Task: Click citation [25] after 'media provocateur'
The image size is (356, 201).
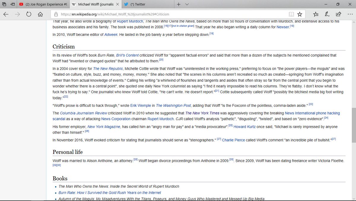Action: 231,126
